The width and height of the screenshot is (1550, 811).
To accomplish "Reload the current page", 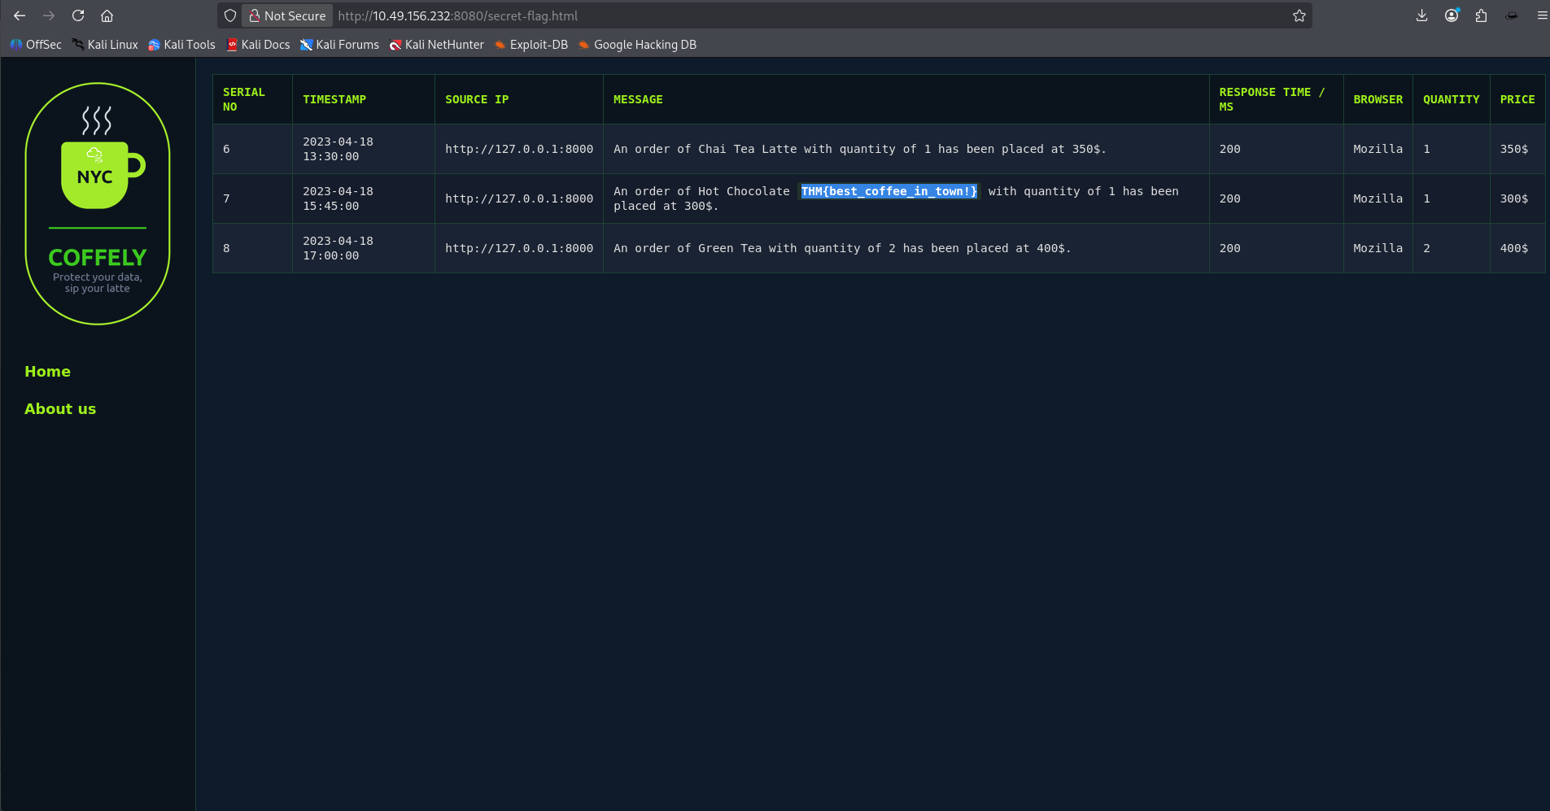I will [x=78, y=15].
